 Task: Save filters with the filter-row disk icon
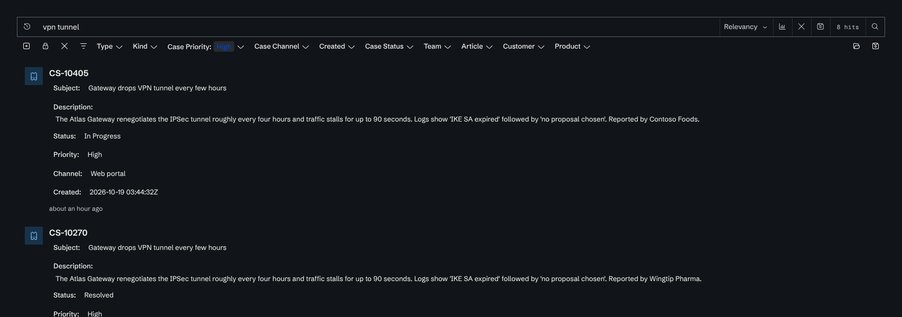pos(876,46)
